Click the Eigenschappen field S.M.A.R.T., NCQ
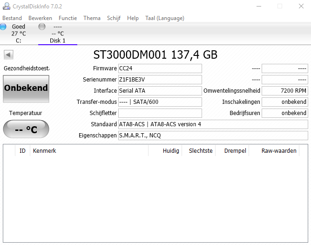 click(213, 135)
